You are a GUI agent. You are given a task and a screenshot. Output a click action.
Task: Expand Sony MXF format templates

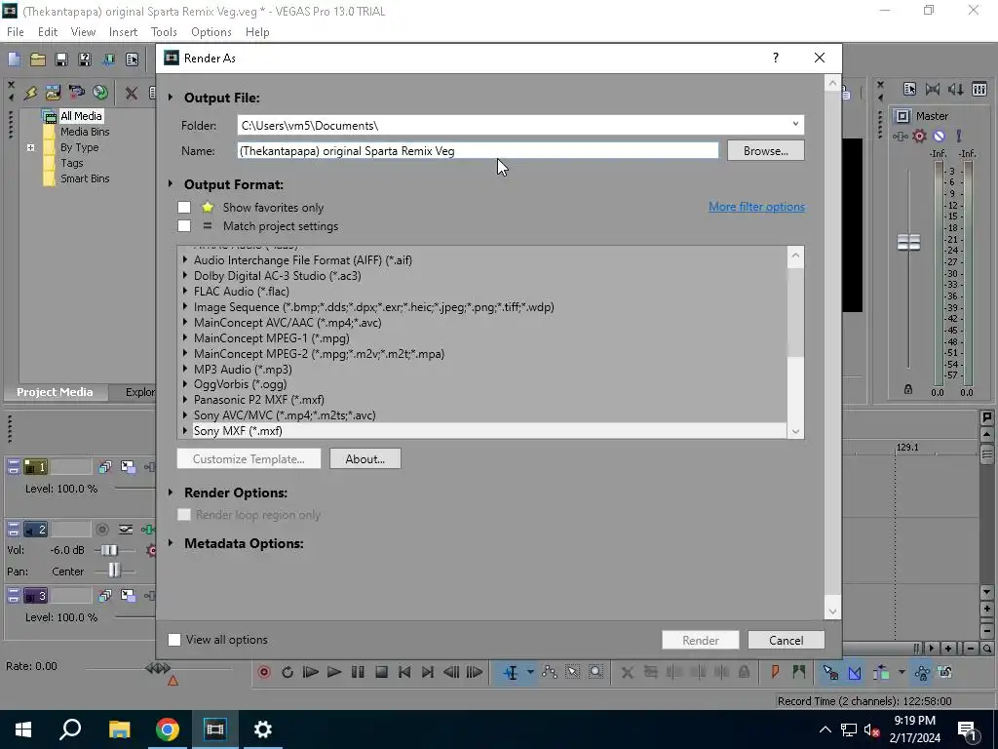point(185,430)
